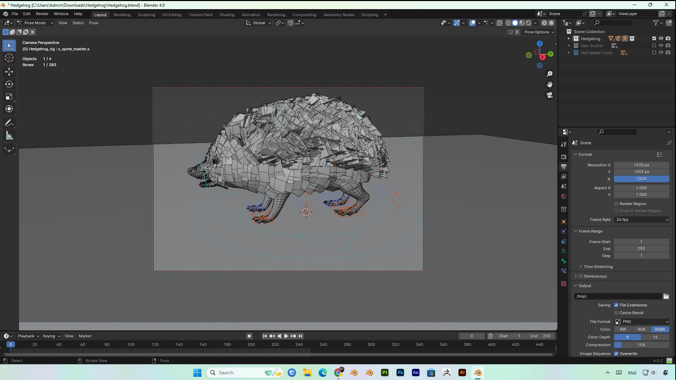
Task: Open the Frame Rate 24 fps dropdown
Action: [x=642, y=220]
